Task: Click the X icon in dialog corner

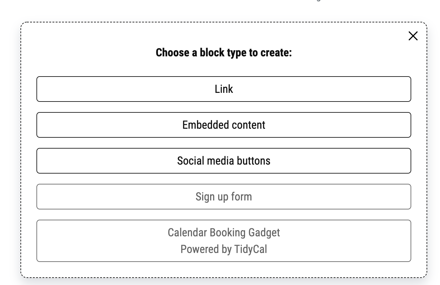Action: tap(413, 36)
